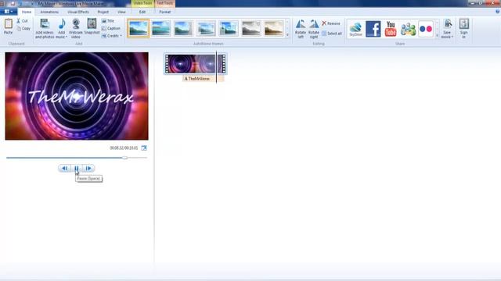Click the Paste clipboard icon
The image size is (501, 281).
click(9, 24)
